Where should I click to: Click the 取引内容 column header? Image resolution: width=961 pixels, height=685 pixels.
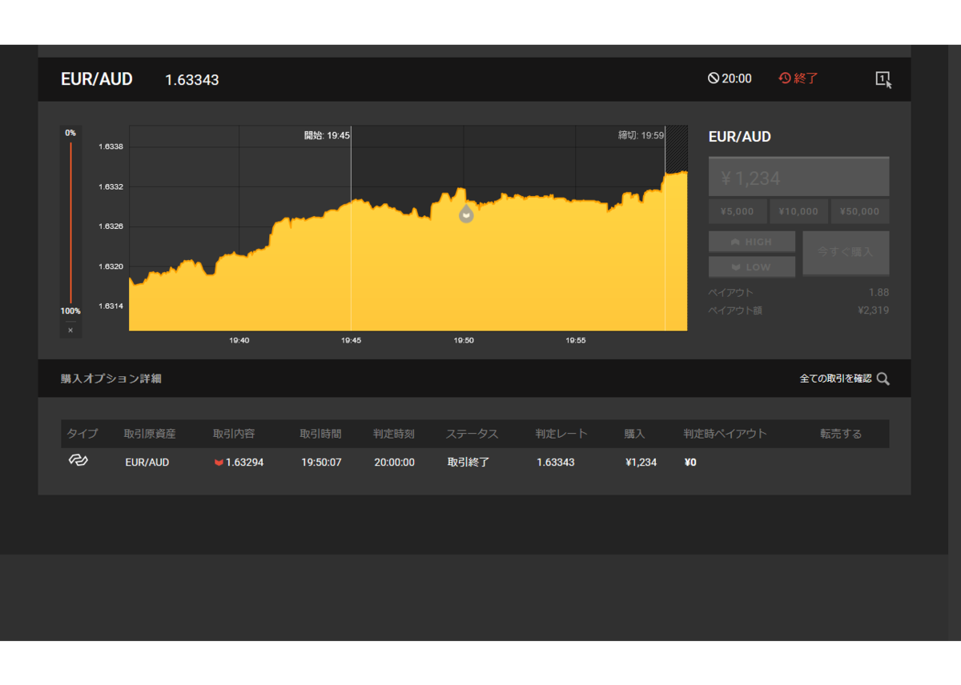pyautogui.click(x=234, y=434)
